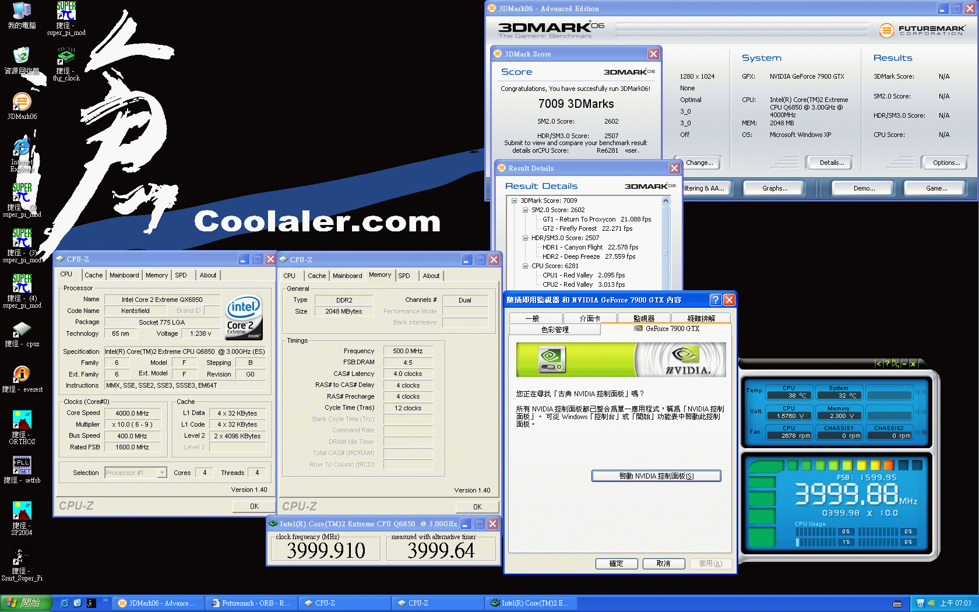Viewport: 979px width, 612px height.
Task: Switch to 監視器 tab in NVIDIA properties
Action: point(644,318)
